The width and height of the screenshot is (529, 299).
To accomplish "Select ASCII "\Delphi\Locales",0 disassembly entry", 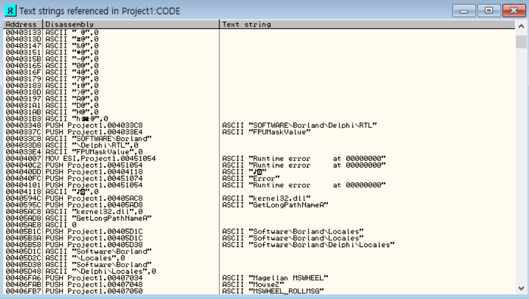I will 101,271.
